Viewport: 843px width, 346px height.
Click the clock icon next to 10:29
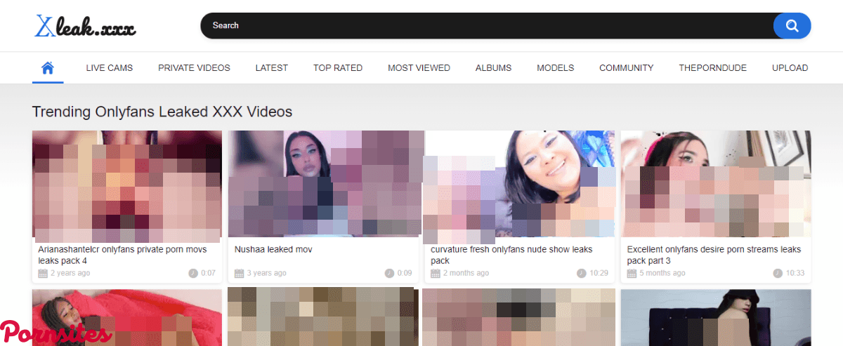(x=581, y=273)
